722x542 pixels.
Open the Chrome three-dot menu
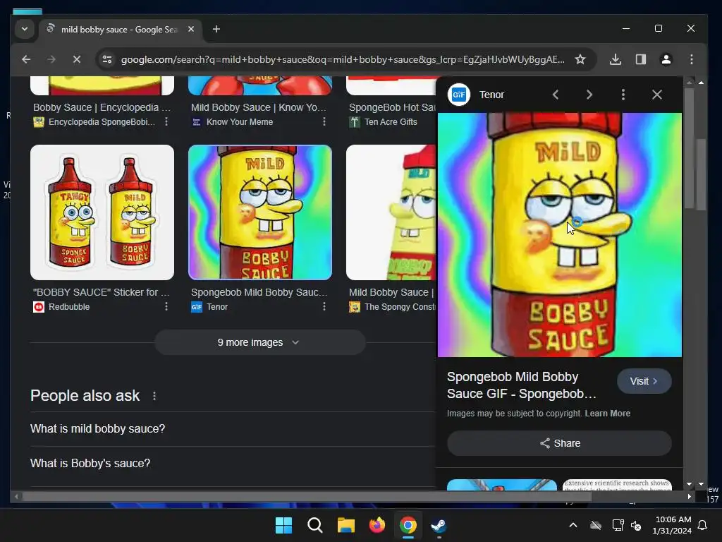pyautogui.click(x=691, y=59)
